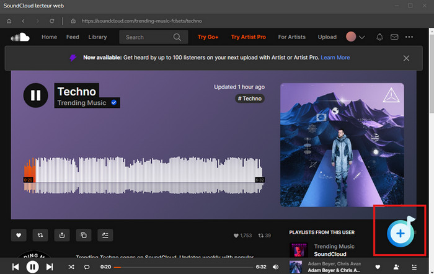Pause playback in the bottom player
Image resolution: width=434 pixels, height=274 pixels.
(x=32, y=267)
